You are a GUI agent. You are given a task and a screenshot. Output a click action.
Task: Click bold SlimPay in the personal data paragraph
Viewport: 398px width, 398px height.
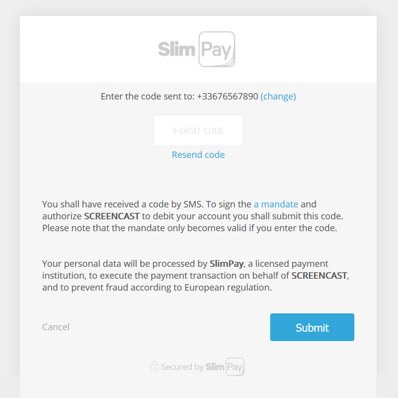click(227, 263)
